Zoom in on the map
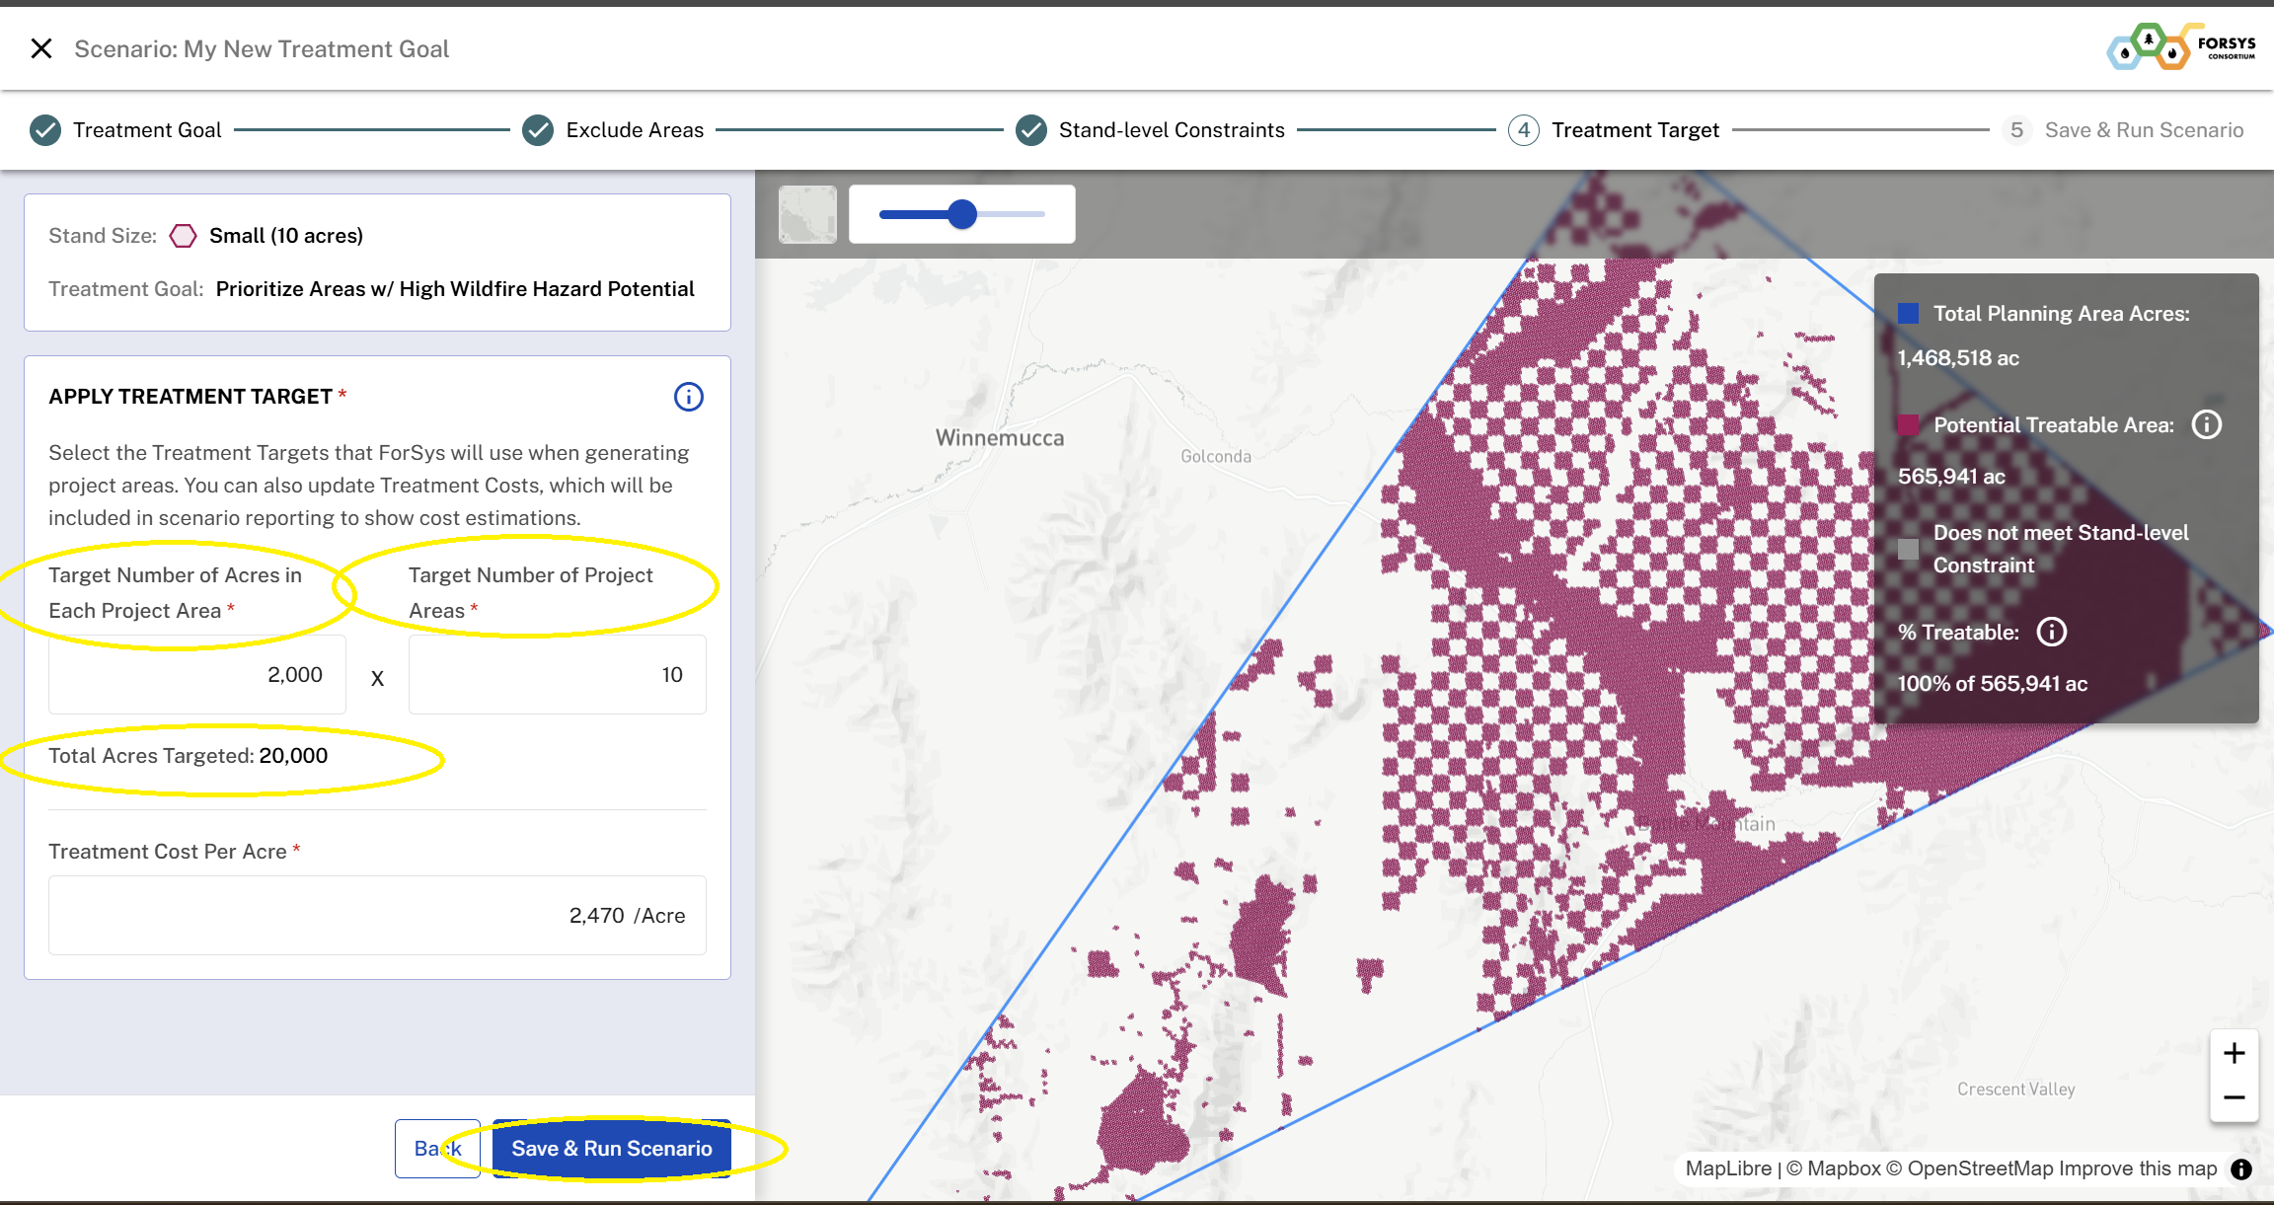 (x=2234, y=1053)
